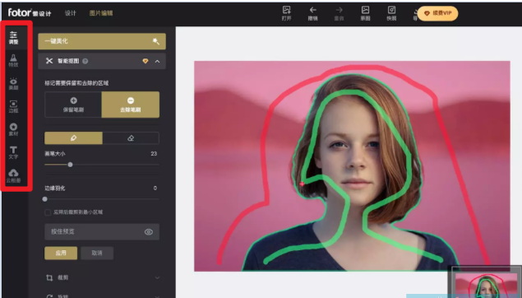The width and height of the screenshot is (522, 298).
Task: Expand the 旋转 rotate section
Action: (x=102, y=296)
